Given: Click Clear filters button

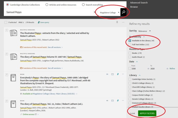Looking at the screenshot, I should (132, 113).
